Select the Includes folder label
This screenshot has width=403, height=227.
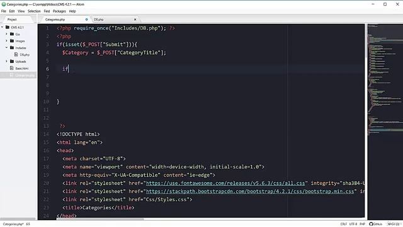(21, 48)
